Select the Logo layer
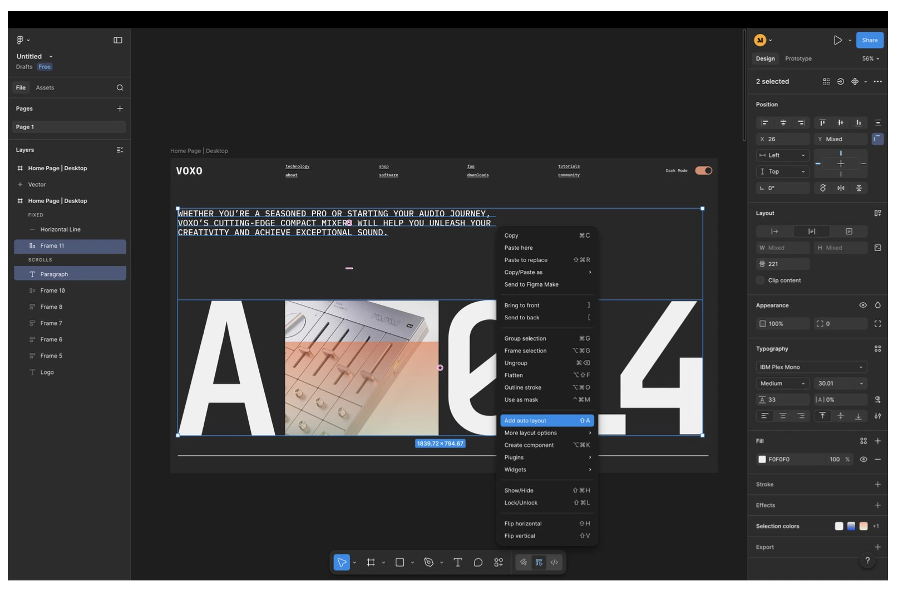898x591 pixels. tap(70, 372)
